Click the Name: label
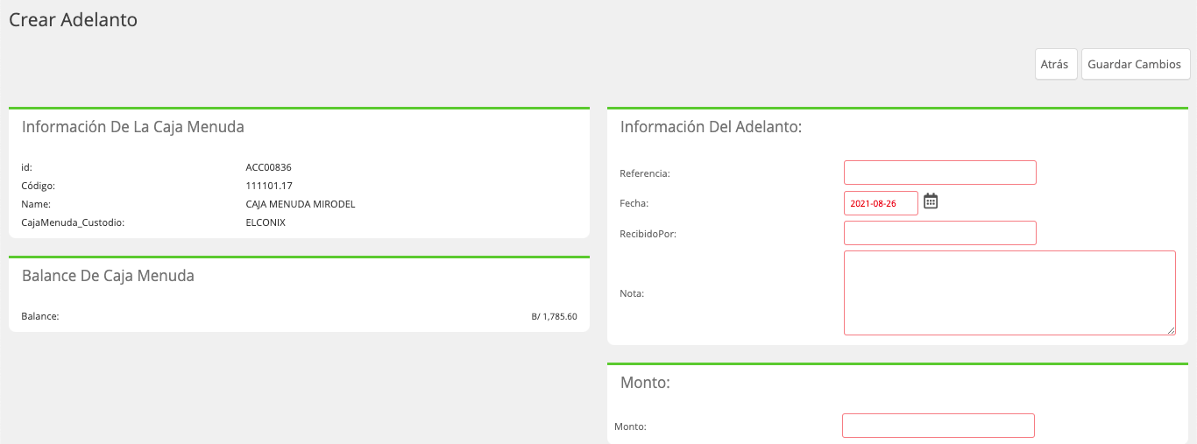Viewport: 1197px width, 444px height. (x=36, y=204)
